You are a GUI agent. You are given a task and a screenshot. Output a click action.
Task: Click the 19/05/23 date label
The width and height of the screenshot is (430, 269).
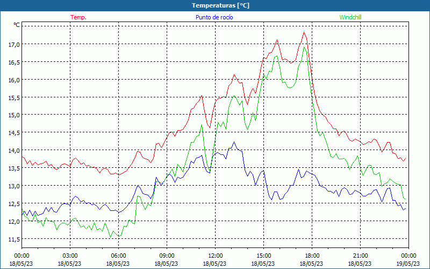pyautogui.click(x=408, y=264)
